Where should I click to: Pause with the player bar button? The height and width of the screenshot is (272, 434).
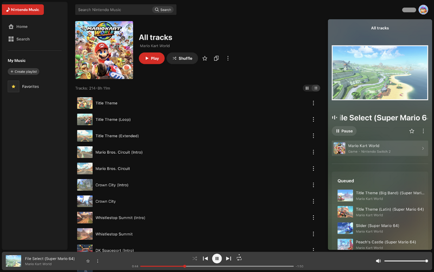[216, 258]
